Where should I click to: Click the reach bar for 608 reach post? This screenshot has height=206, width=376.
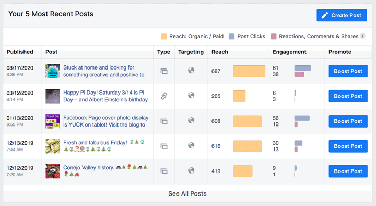tap(247, 121)
